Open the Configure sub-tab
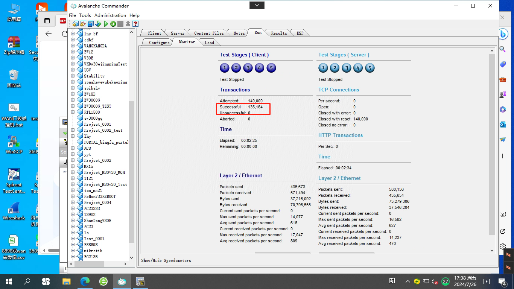This screenshot has width=514, height=289. (x=159, y=43)
